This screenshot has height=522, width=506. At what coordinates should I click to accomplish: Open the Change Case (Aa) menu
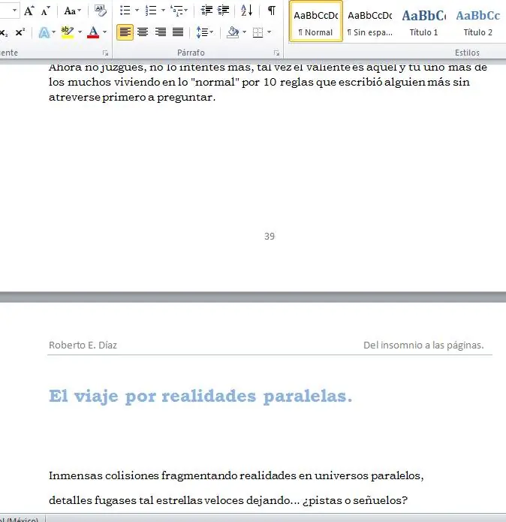pos(72,11)
